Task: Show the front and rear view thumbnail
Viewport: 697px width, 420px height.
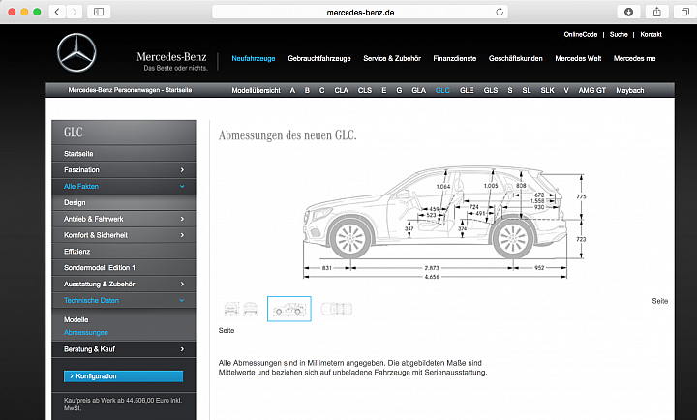Action: coord(241,309)
